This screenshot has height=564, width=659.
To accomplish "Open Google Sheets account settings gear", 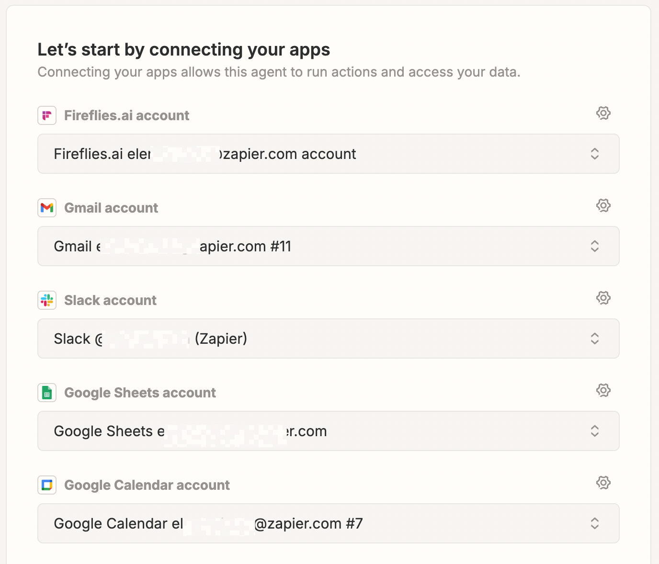I will 603,390.
